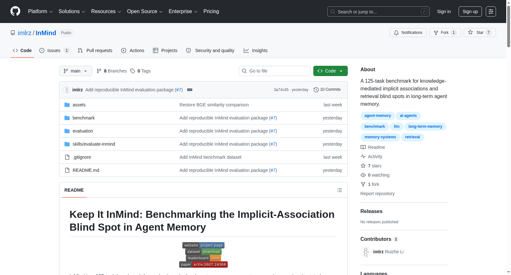Click the imlrz avatar in commit row
The width and height of the screenshot is (511, 275).
[67, 90]
